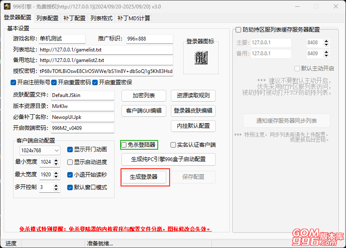Open the 补丁MD5计算 tab

point(134,18)
